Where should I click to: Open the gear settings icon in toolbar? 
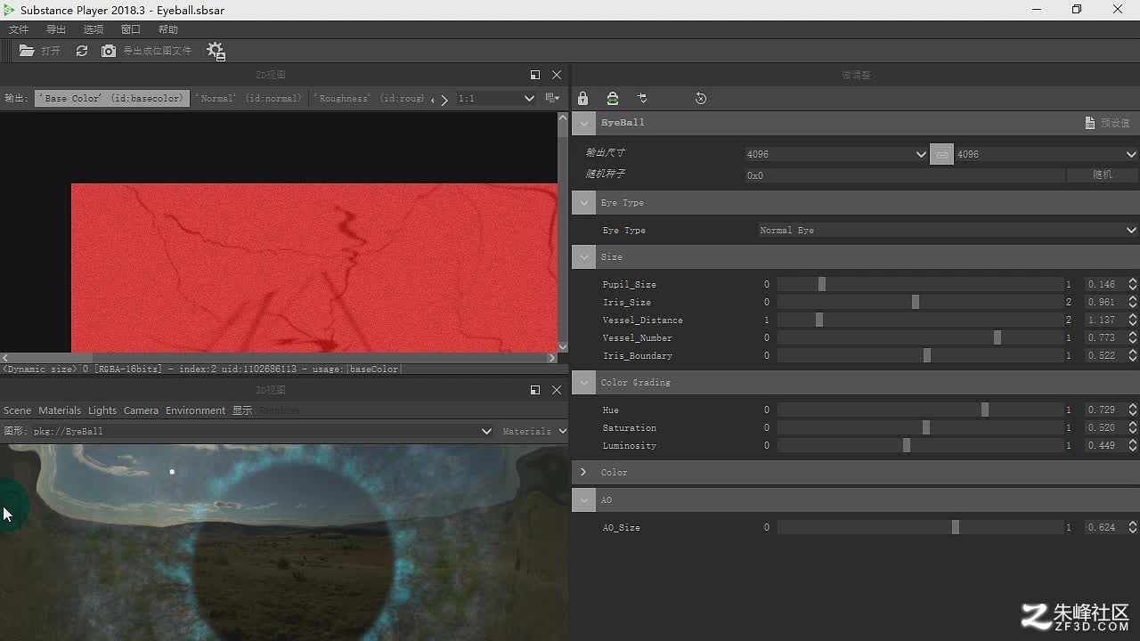point(216,51)
